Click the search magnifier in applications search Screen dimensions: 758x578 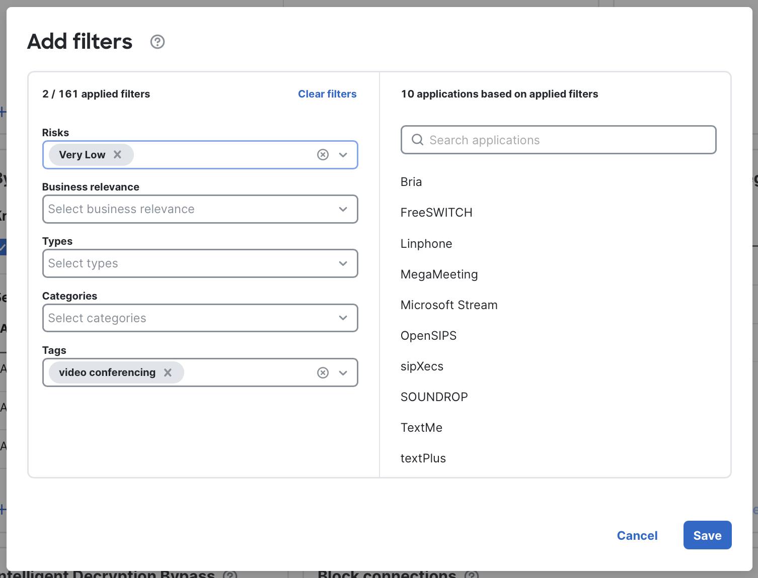(x=417, y=140)
